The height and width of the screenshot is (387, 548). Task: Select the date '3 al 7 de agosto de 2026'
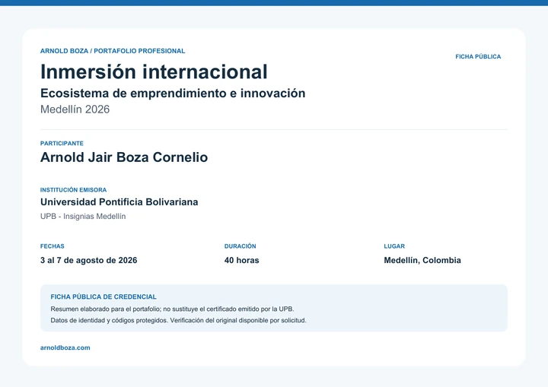point(88,260)
